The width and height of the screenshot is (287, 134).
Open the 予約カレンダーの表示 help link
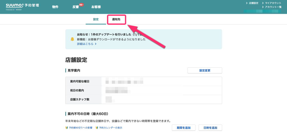point(110,128)
